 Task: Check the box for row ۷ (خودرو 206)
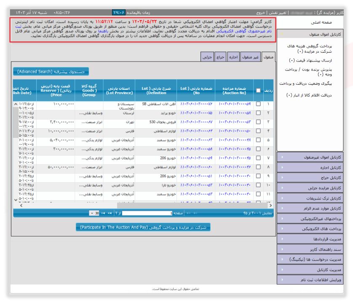pos(258,158)
